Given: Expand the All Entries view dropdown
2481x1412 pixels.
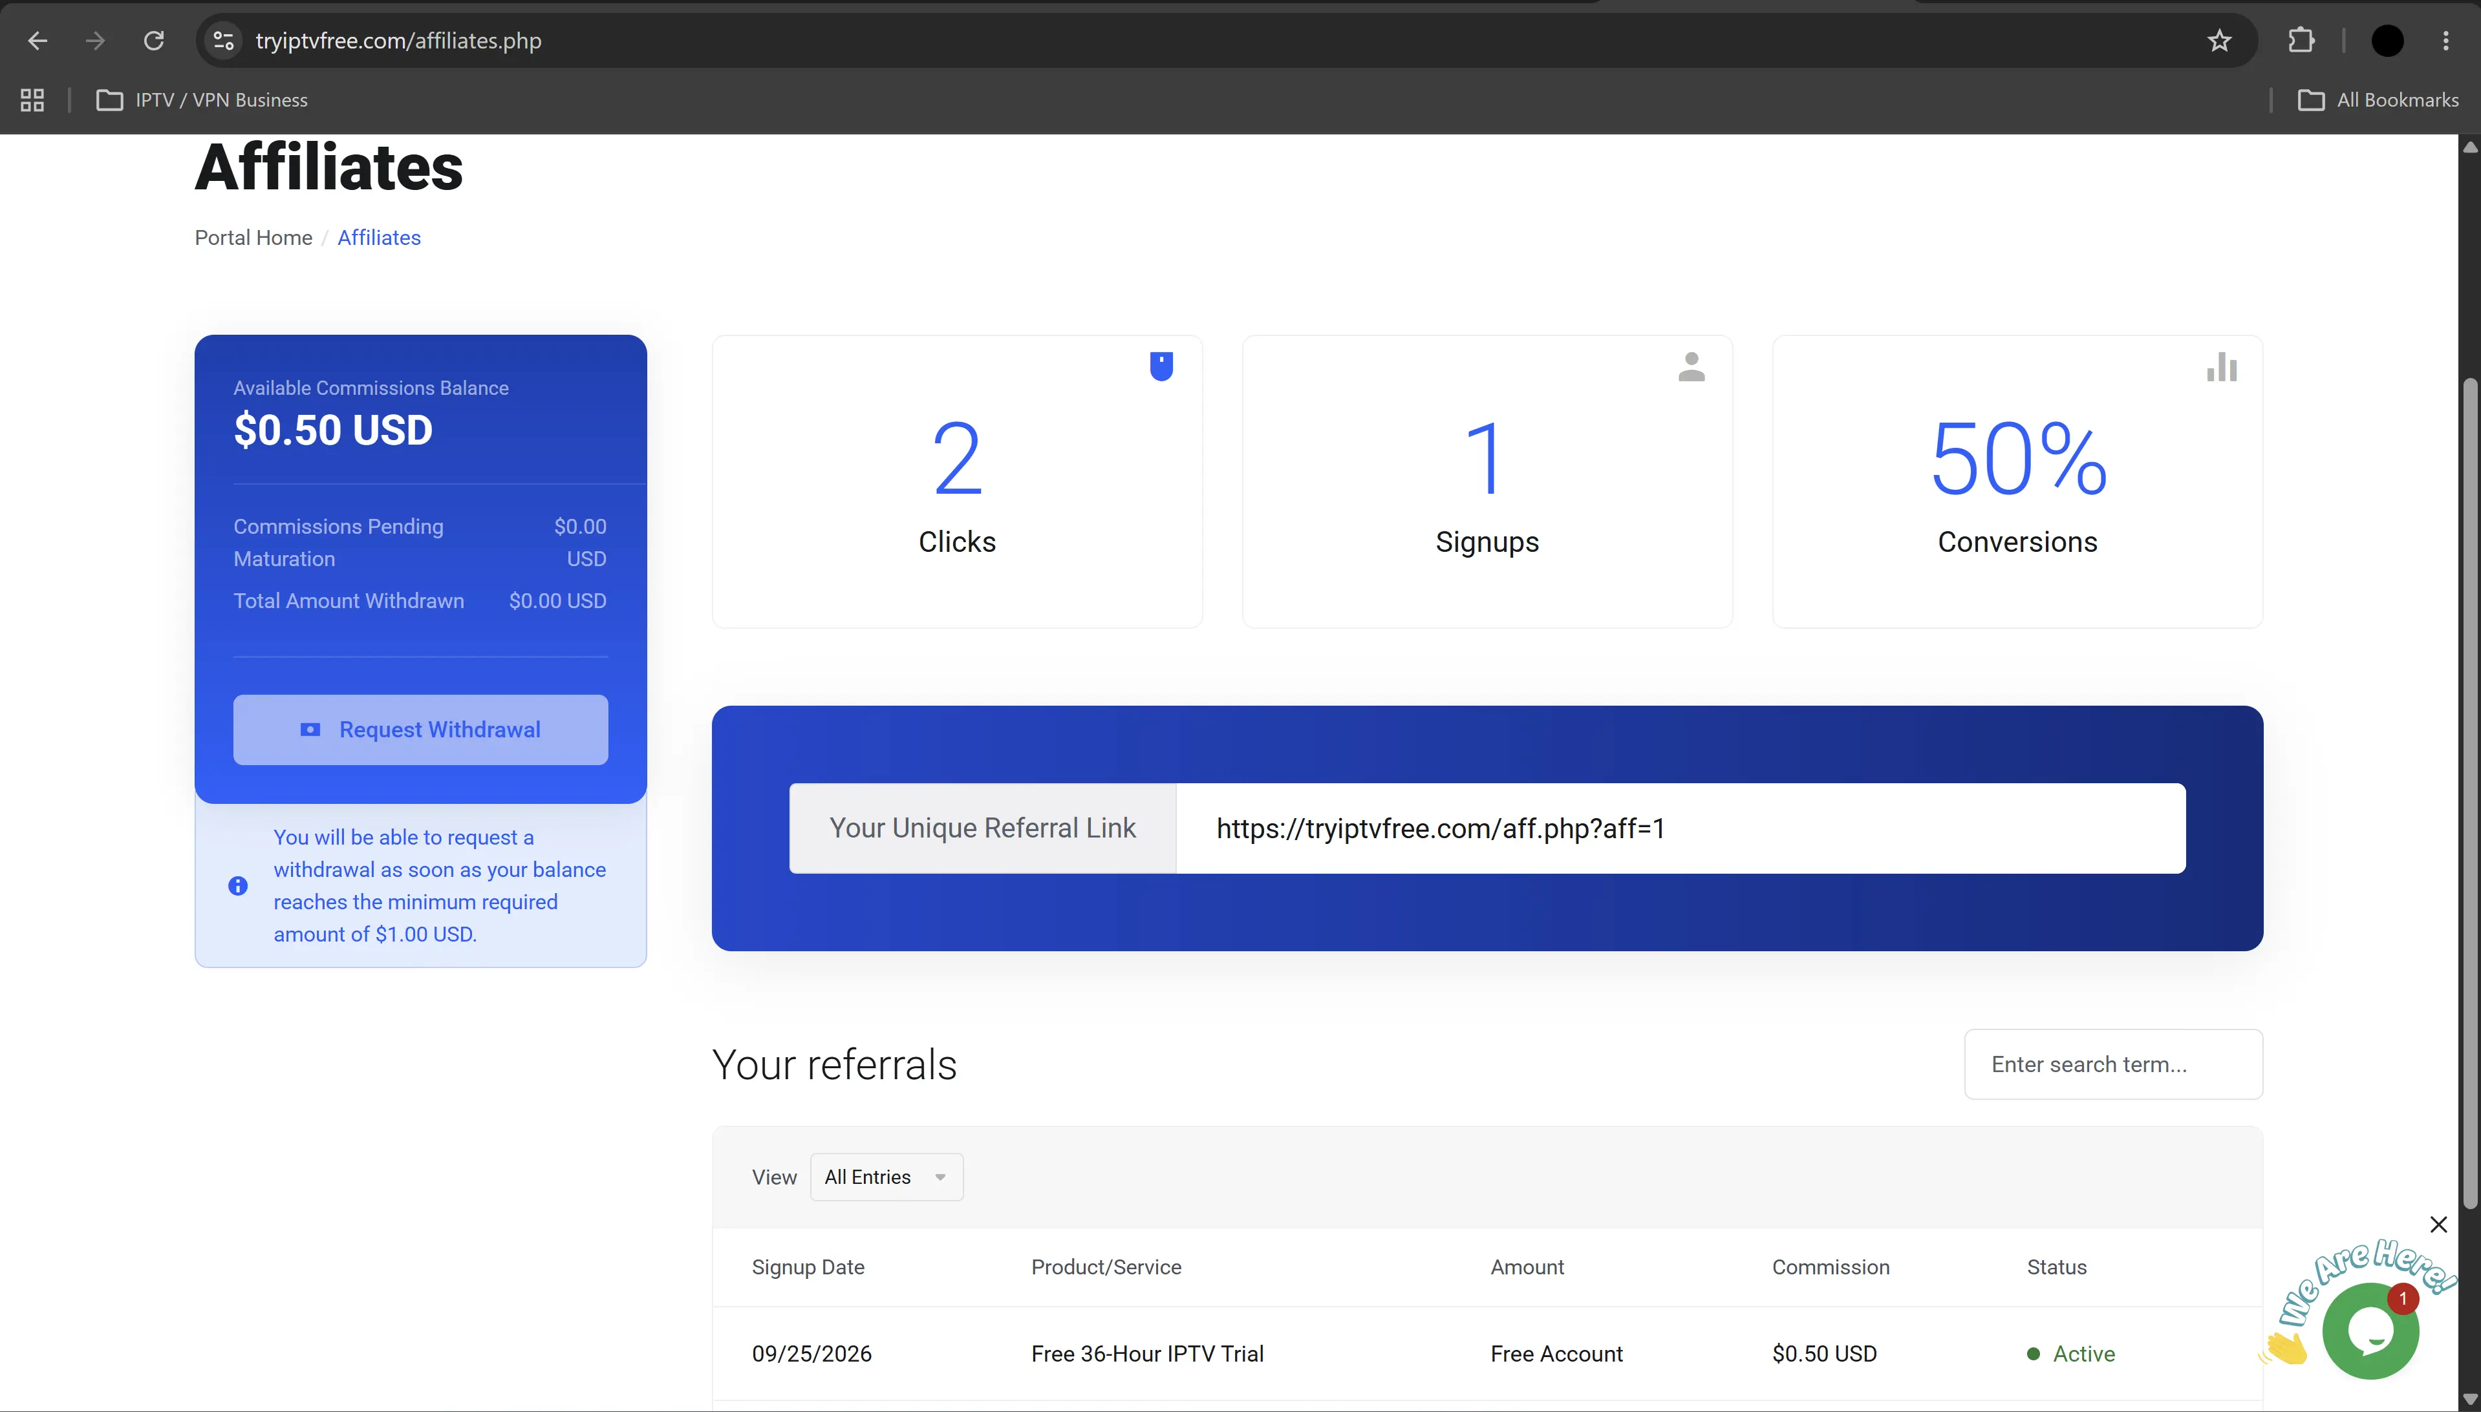Looking at the screenshot, I should pyautogui.click(x=886, y=1177).
